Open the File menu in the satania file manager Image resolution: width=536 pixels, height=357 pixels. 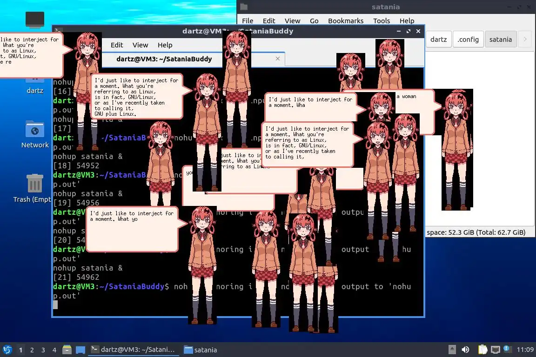coord(248,20)
